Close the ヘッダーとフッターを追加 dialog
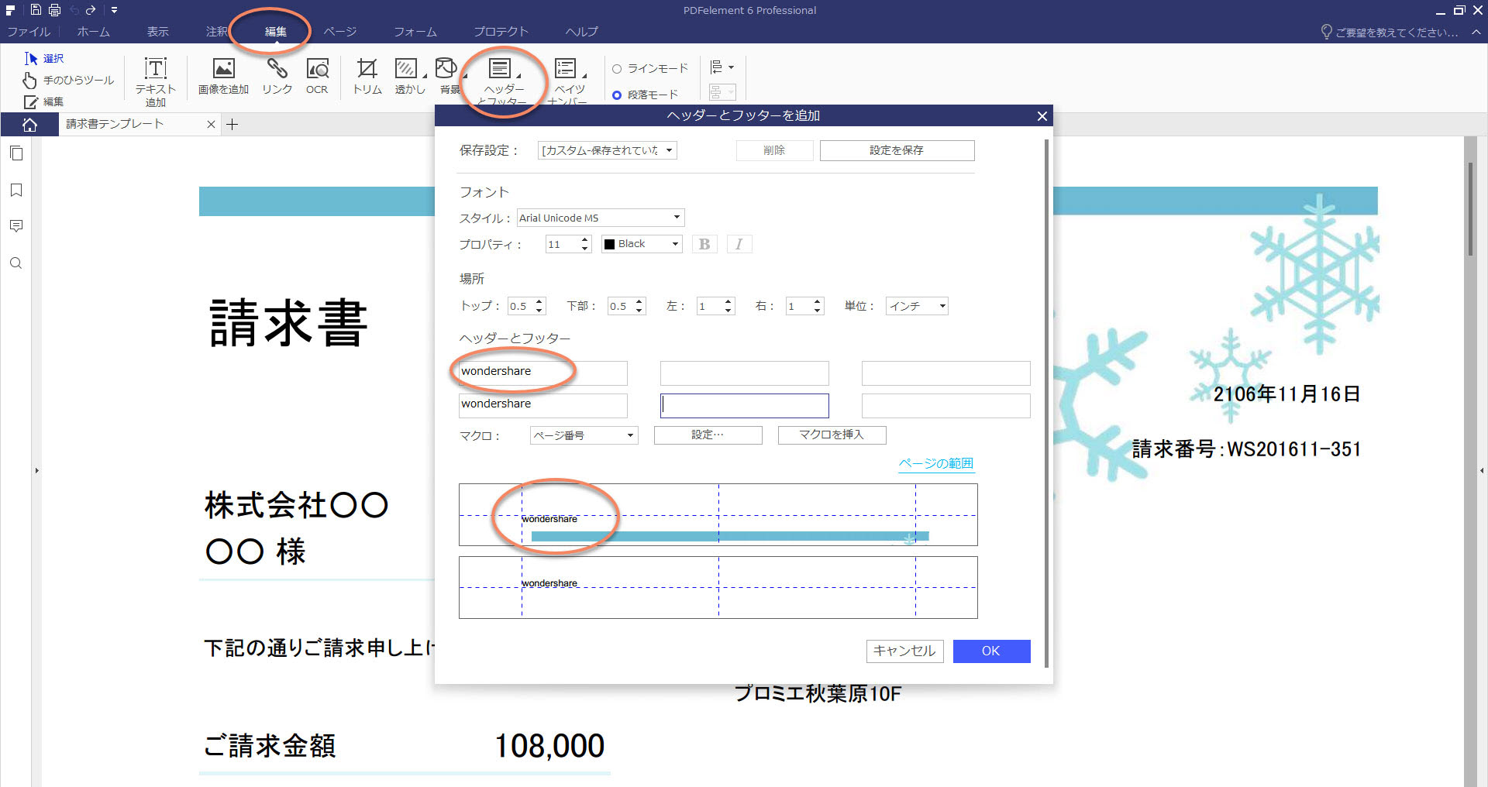The height and width of the screenshot is (787, 1488). (x=1042, y=116)
